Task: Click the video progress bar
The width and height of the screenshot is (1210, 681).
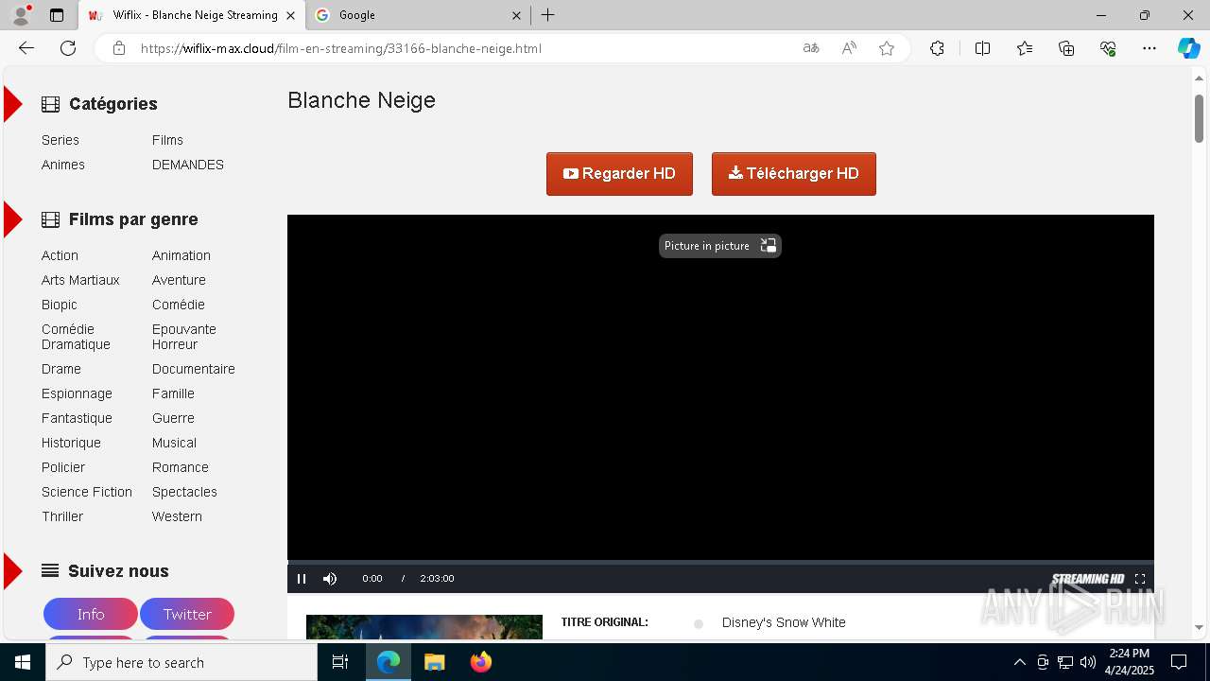Action: (x=720, y=562)
